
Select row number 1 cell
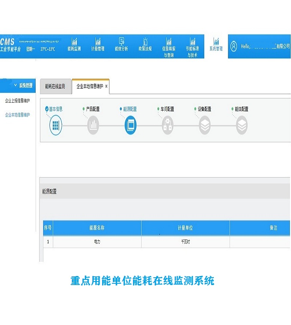point(48,242)
